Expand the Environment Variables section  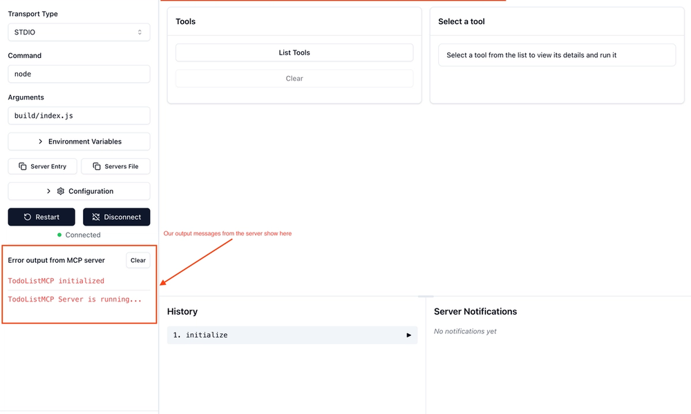tap(79, 141)
